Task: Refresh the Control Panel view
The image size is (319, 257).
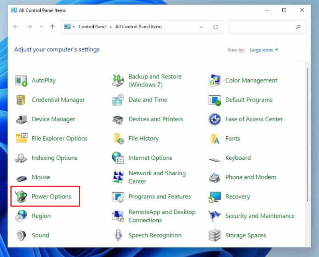Action: 215,27
